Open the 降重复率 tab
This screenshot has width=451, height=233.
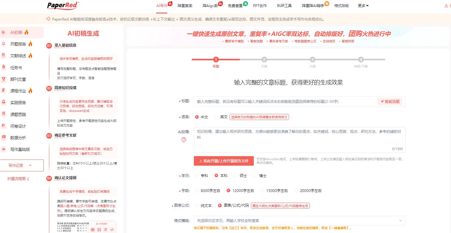click(x=185, y=6)
